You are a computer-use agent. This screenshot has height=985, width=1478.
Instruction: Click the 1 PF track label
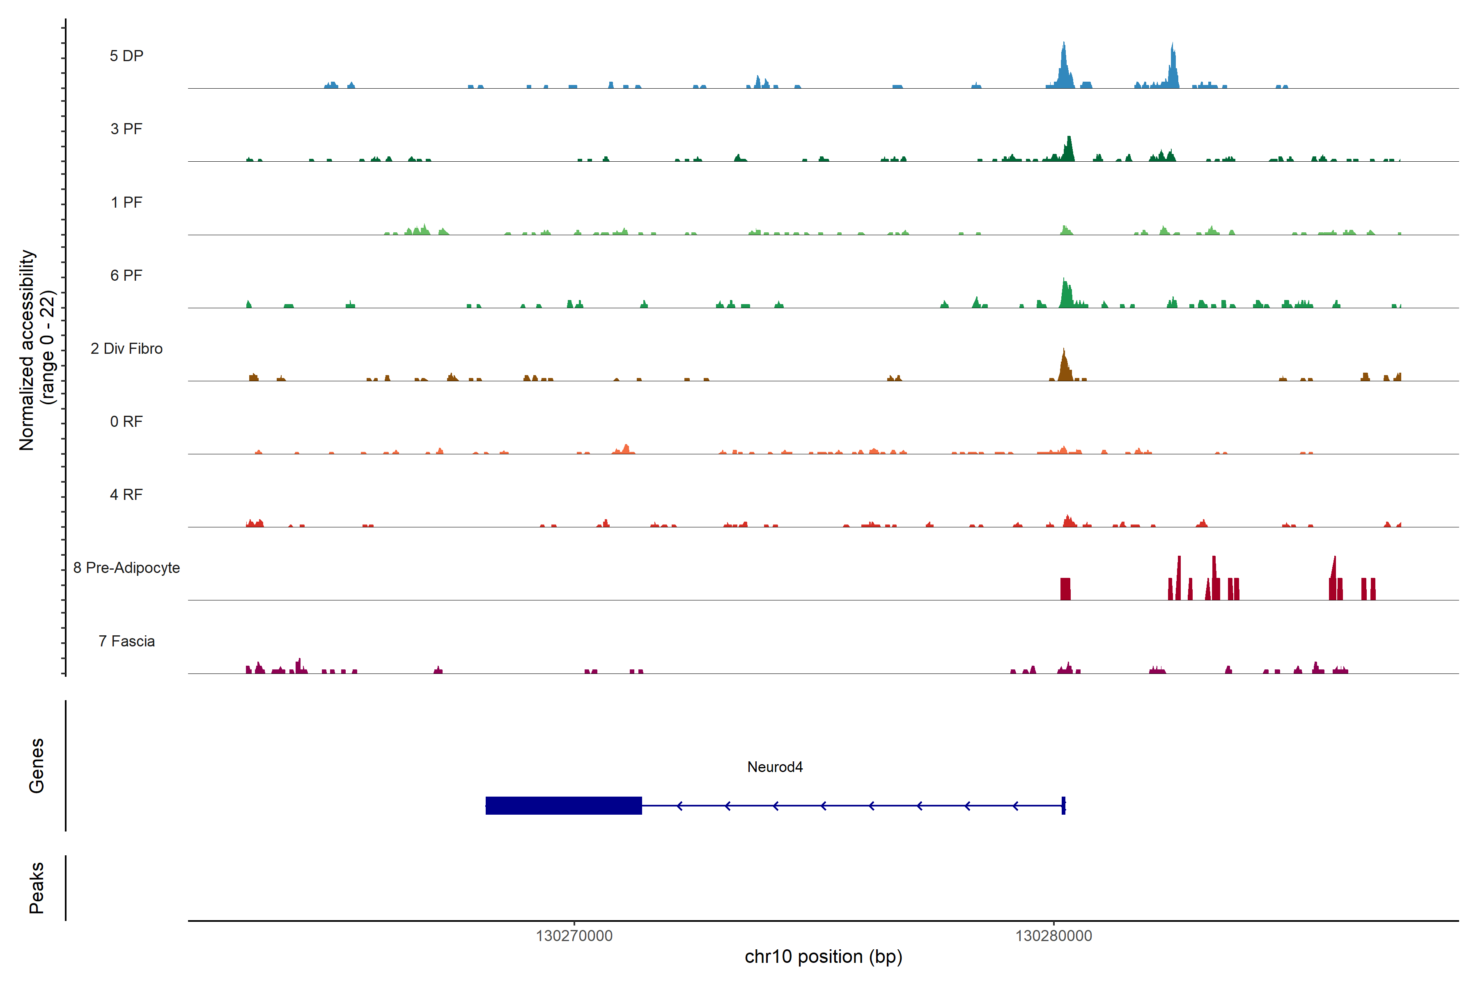126,202
